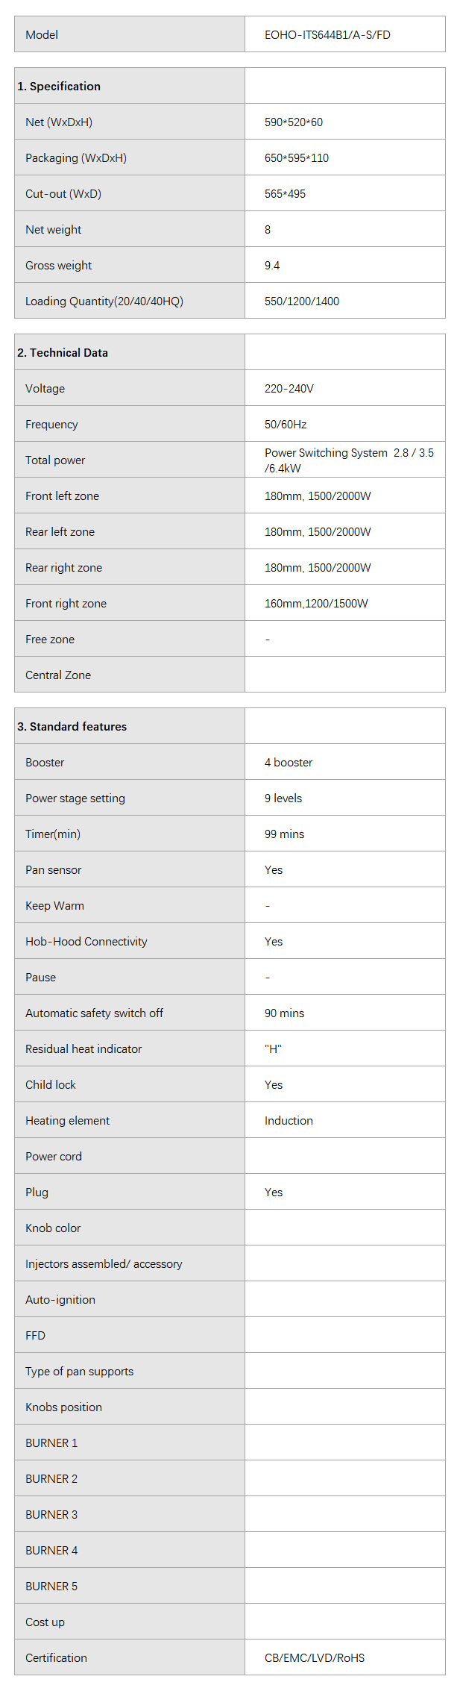Click the Booster value '4 booster'
The image size is (460, 1691).
tap(289, 763)
